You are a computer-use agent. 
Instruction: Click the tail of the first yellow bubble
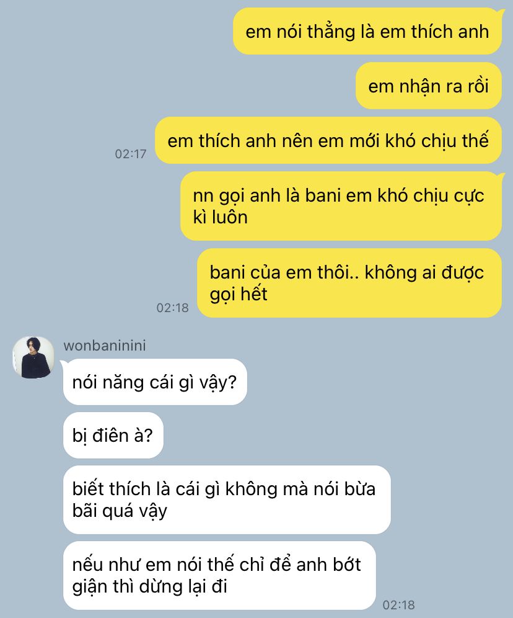point(501,13)
